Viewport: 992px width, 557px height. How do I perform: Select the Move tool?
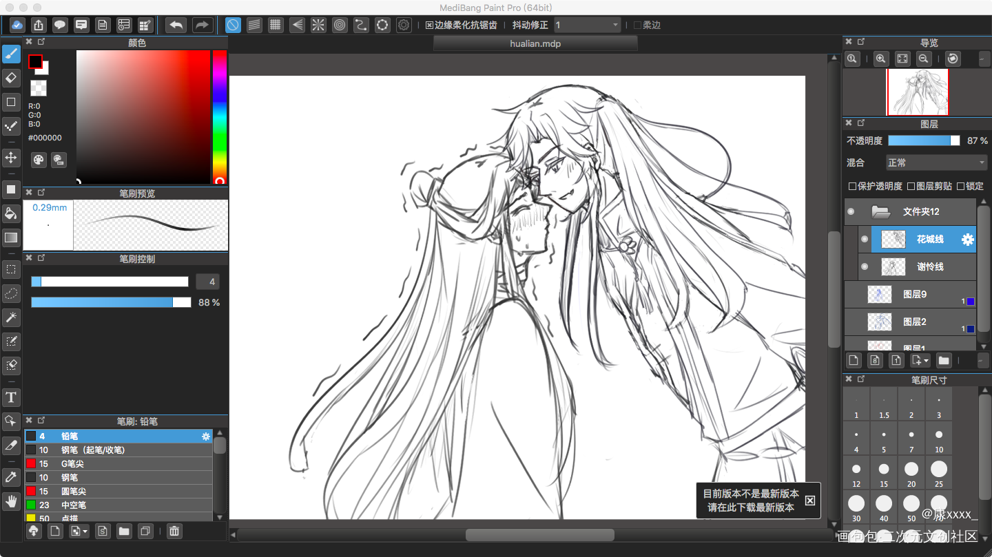pyautogui.click(x=11, y=158)
